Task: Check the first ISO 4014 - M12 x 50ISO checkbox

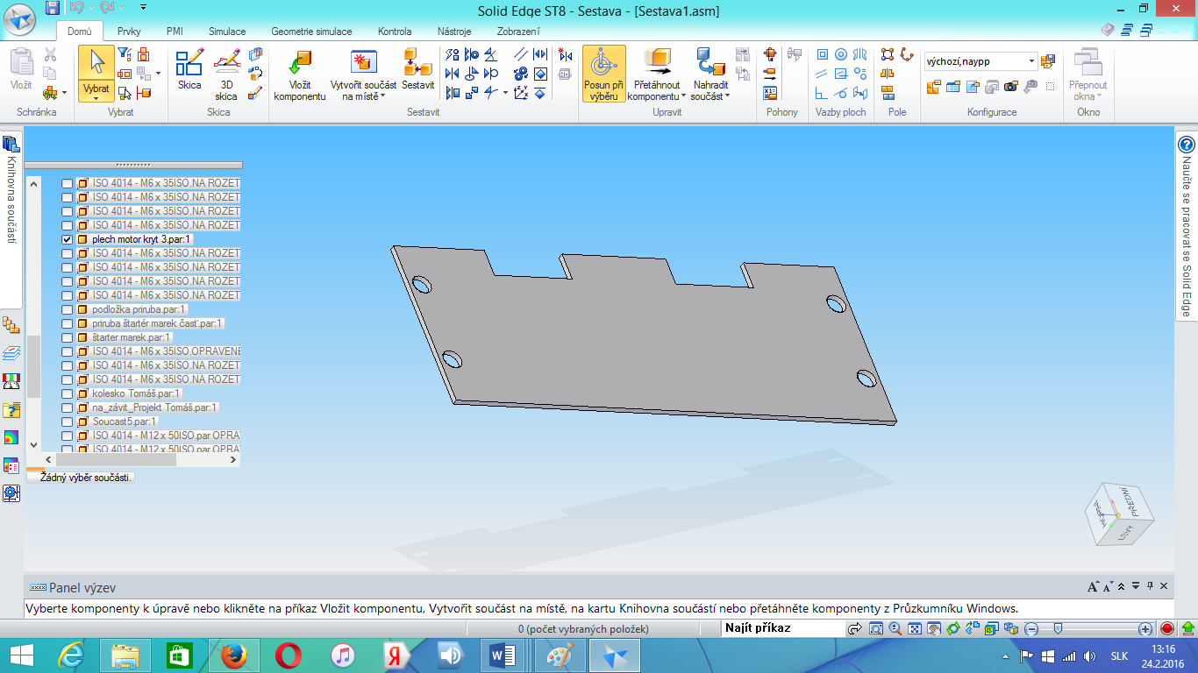Action: pos(68,436)
